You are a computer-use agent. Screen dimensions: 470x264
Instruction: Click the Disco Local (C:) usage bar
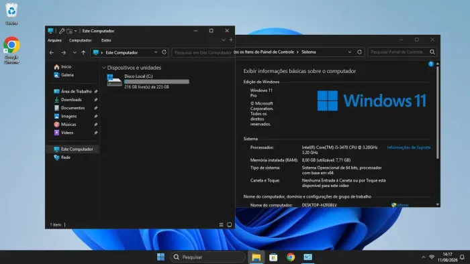pos(156,82)
